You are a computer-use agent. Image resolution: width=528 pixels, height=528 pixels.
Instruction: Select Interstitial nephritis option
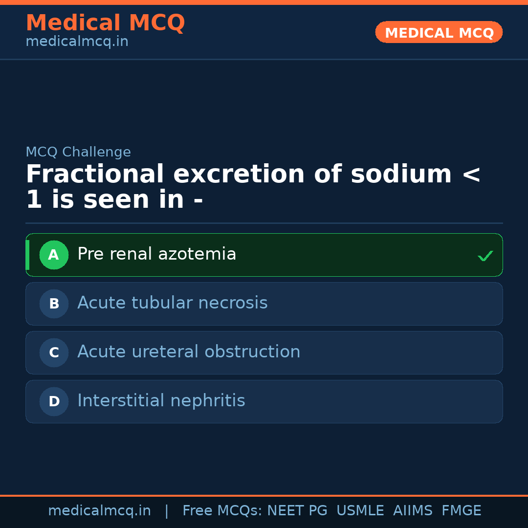(161, 401)
